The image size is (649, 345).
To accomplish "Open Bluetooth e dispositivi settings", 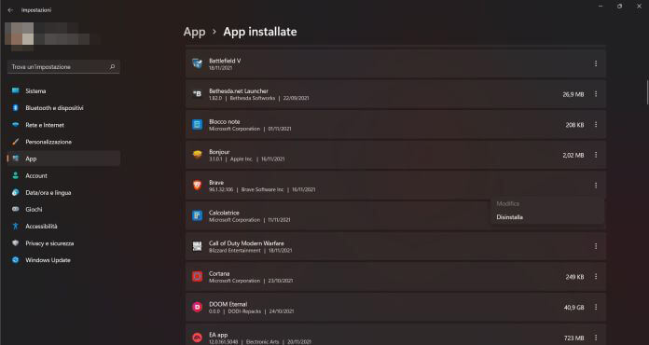I will click(x=63, y=107).
